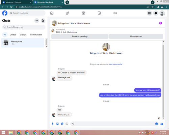Record a voice clip with microphone icon
The height and width of the screenshot is (135, 169).
52,124
